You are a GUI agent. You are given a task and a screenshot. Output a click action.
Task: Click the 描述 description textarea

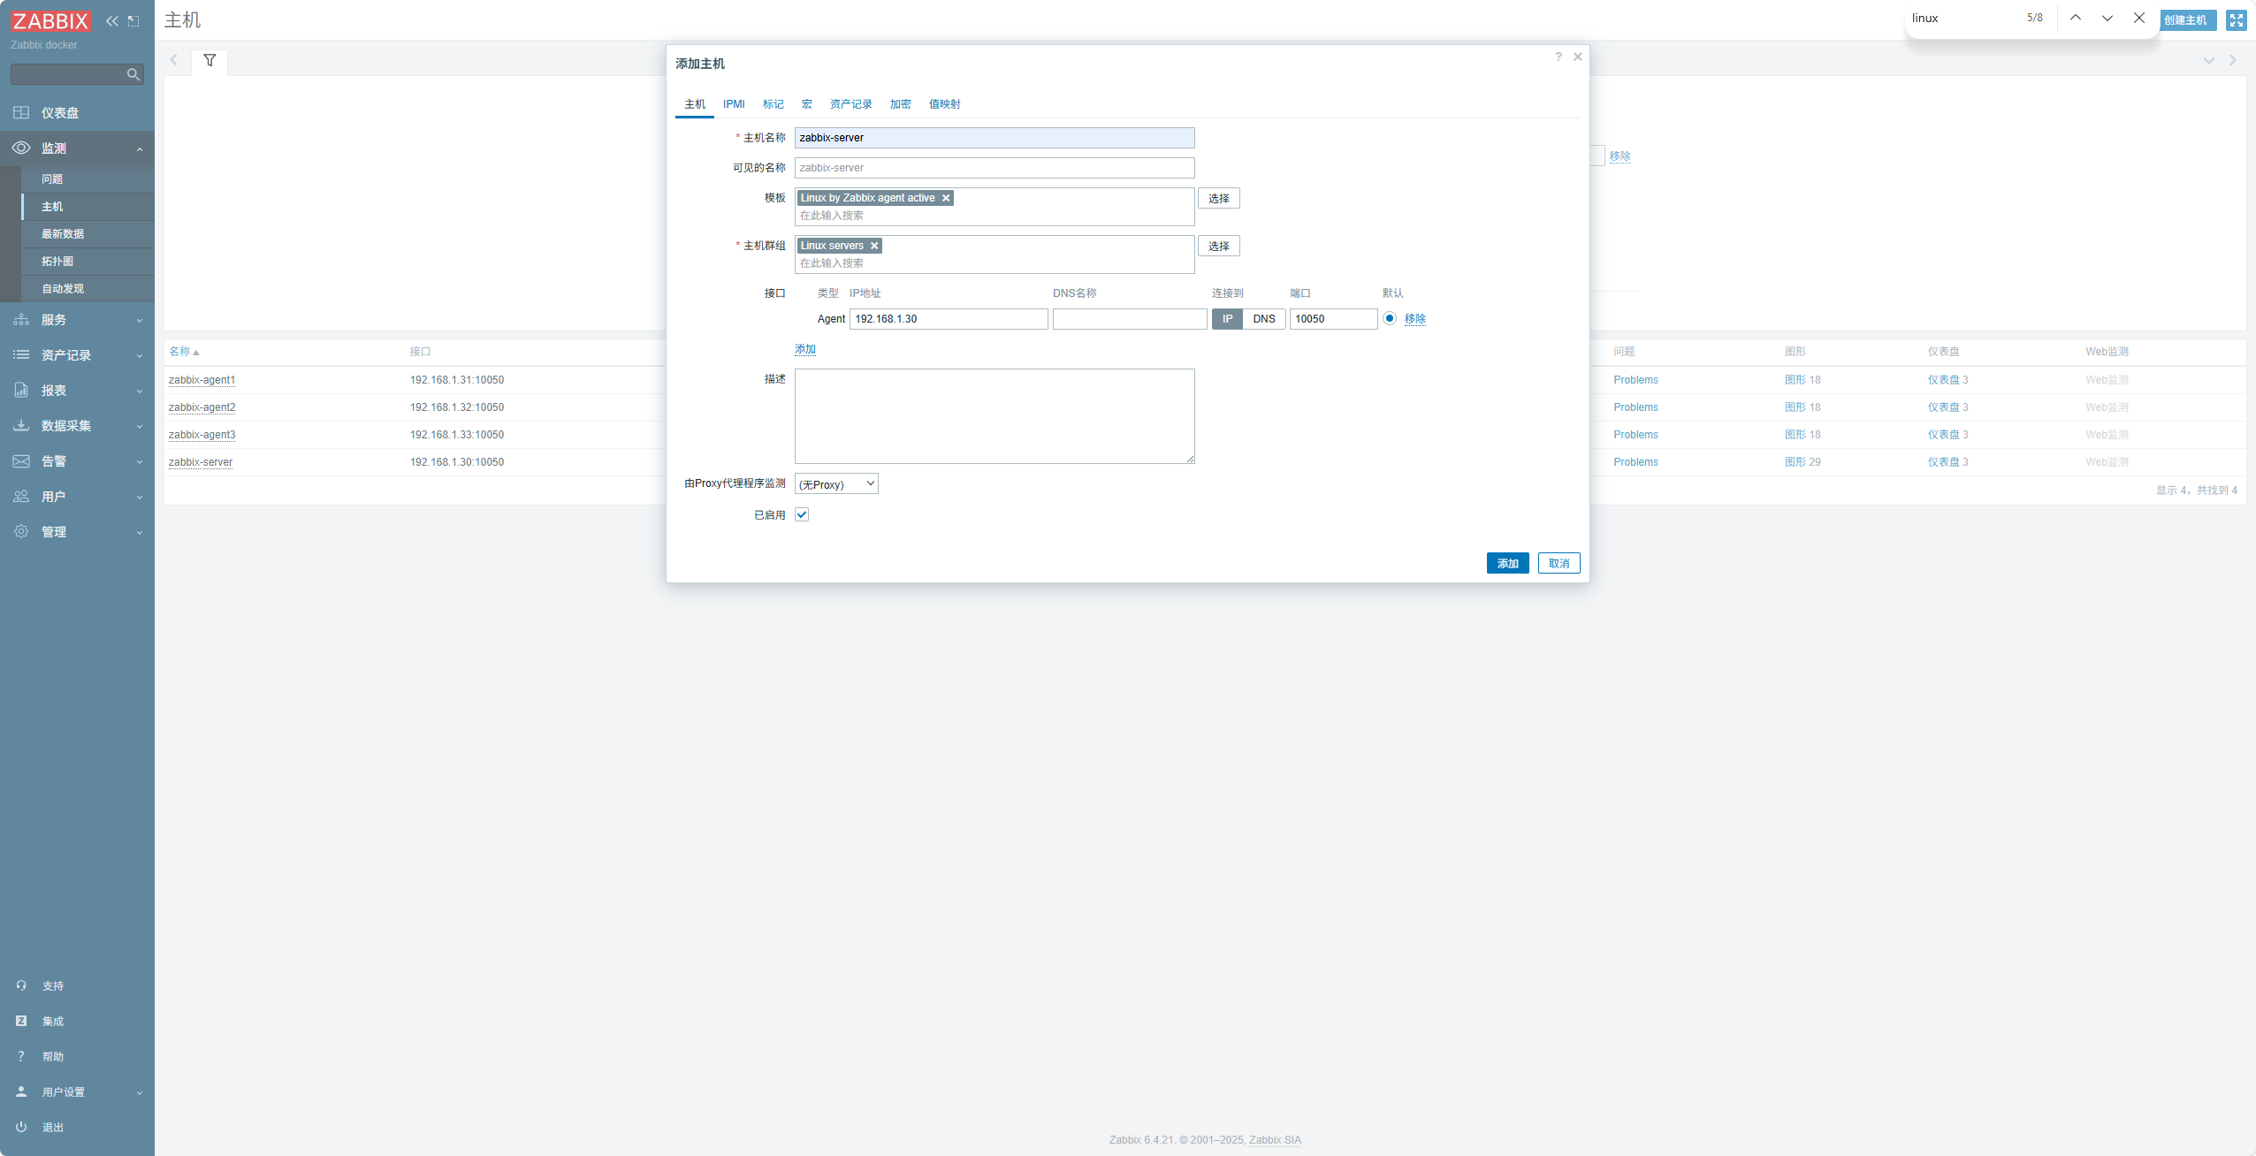click(995, 416)
